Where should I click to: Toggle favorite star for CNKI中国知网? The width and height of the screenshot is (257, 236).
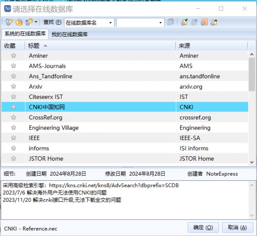(x=13, y=107)
